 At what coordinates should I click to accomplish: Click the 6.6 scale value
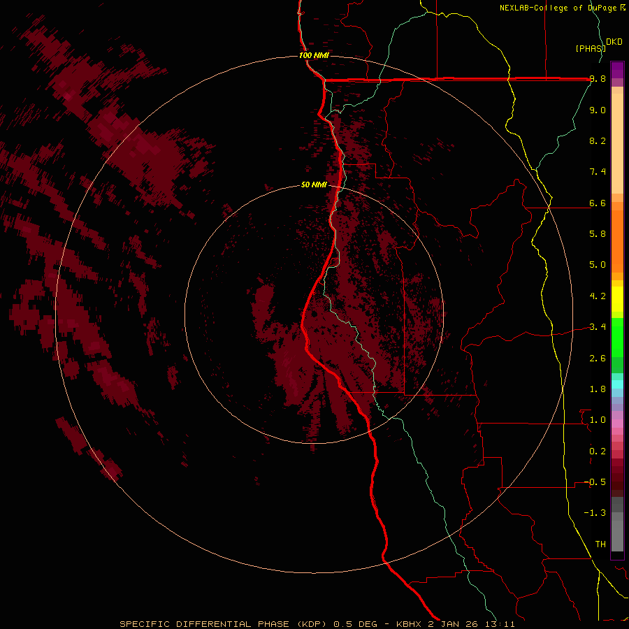point(598,203)
